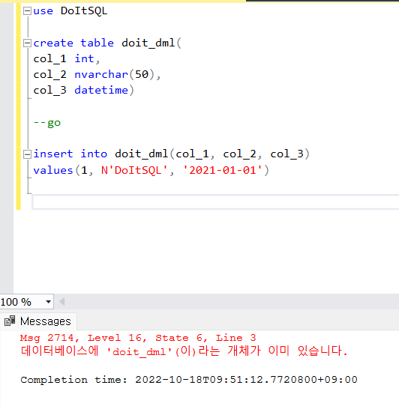Click the 'into' keyword
The width and height of the screenshot is (399, 406).
(94, 154)
